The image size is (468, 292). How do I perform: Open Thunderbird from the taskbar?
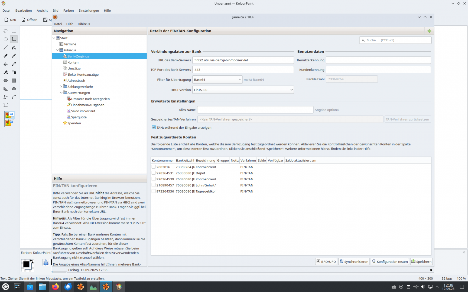pos(68,287)
